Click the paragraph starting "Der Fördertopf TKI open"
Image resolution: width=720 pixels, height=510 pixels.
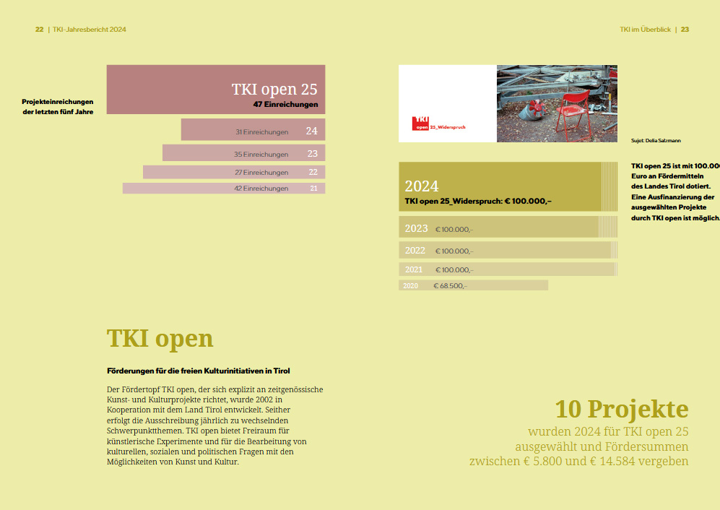coord(215,425)
